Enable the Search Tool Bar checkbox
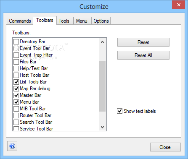This screenshot has width=188, height=159. [x=16, y=122]
